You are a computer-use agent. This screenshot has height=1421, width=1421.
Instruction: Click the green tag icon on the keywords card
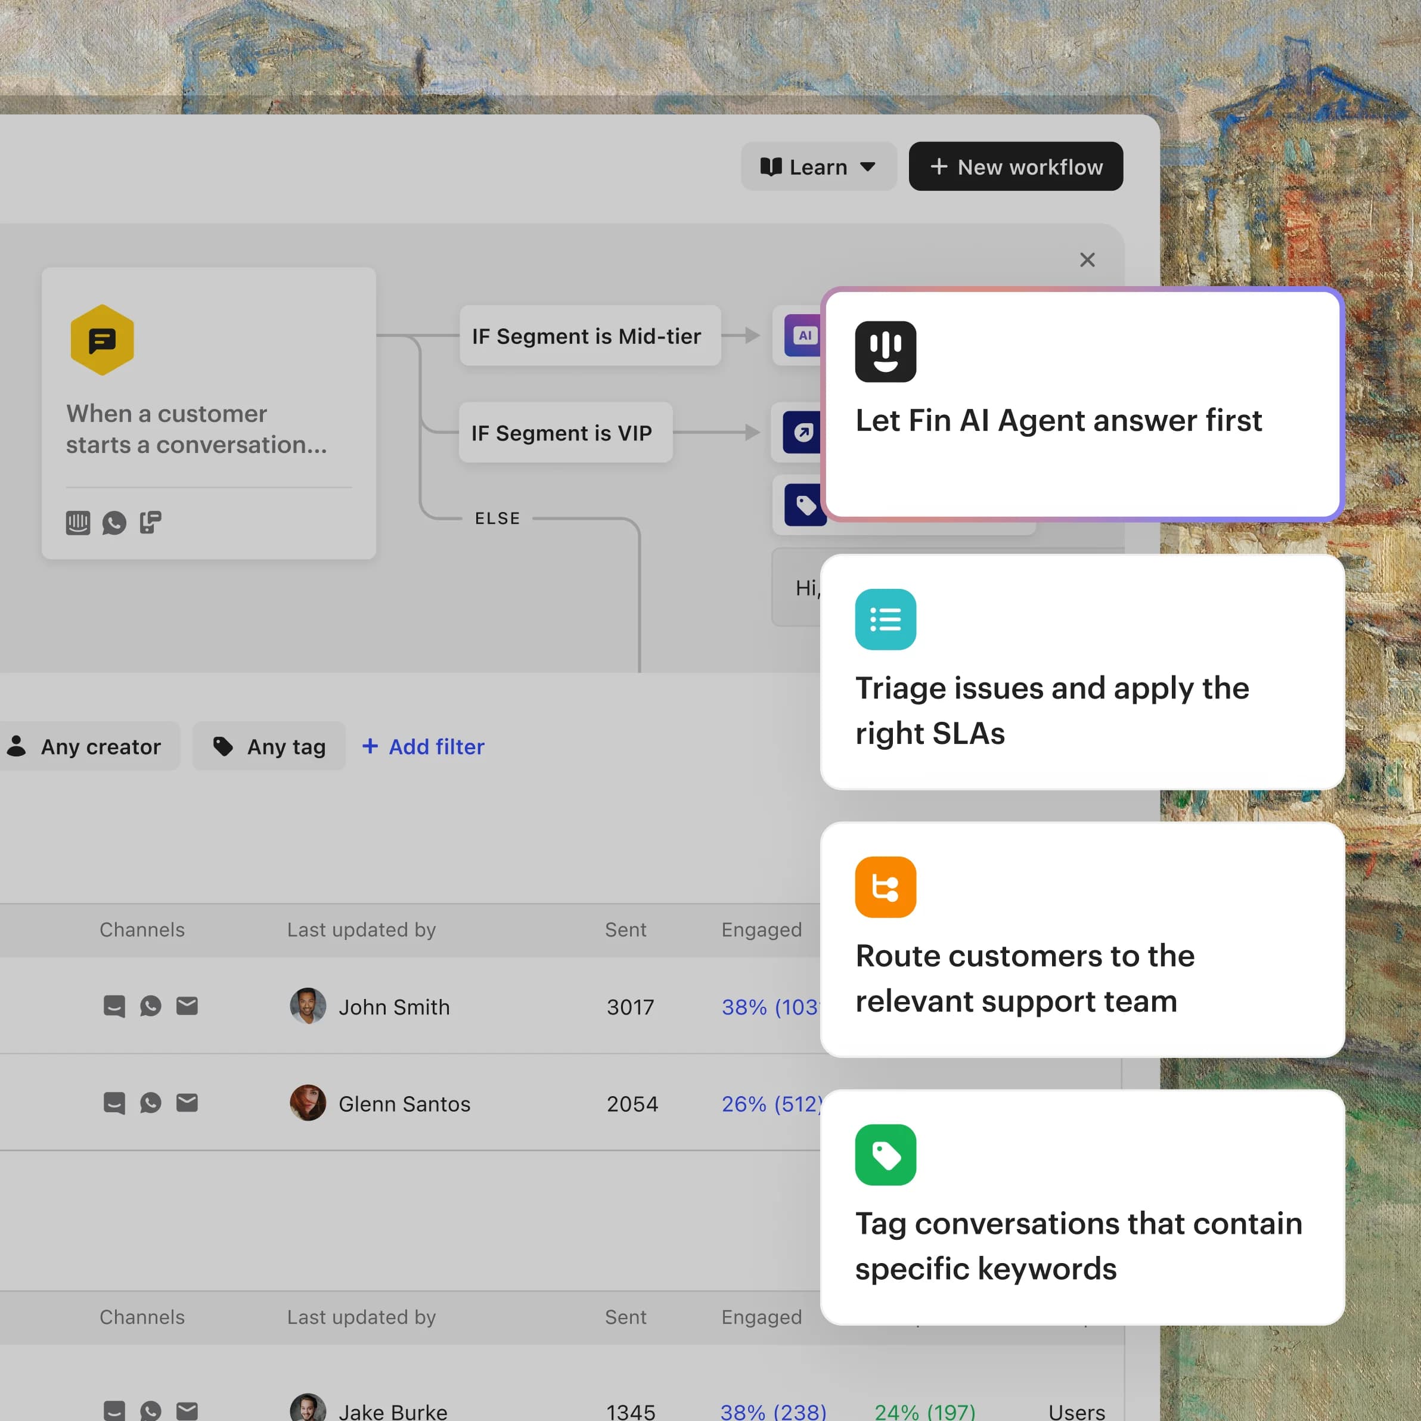coord(886,1155)
